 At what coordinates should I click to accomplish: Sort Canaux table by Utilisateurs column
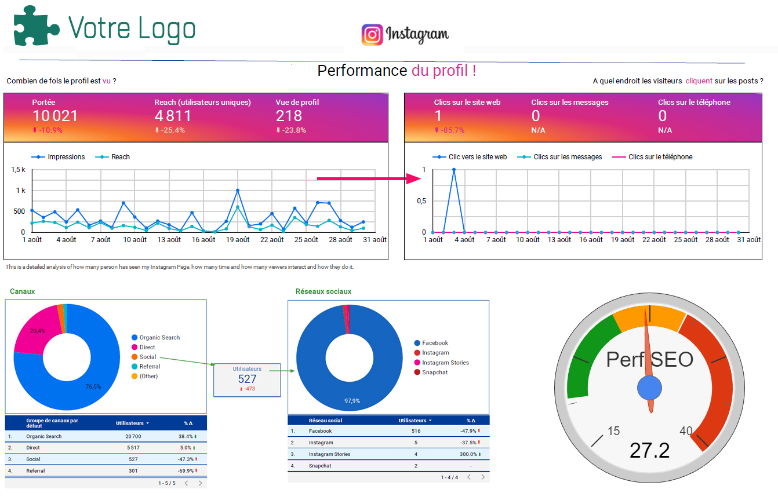[132, 423]
